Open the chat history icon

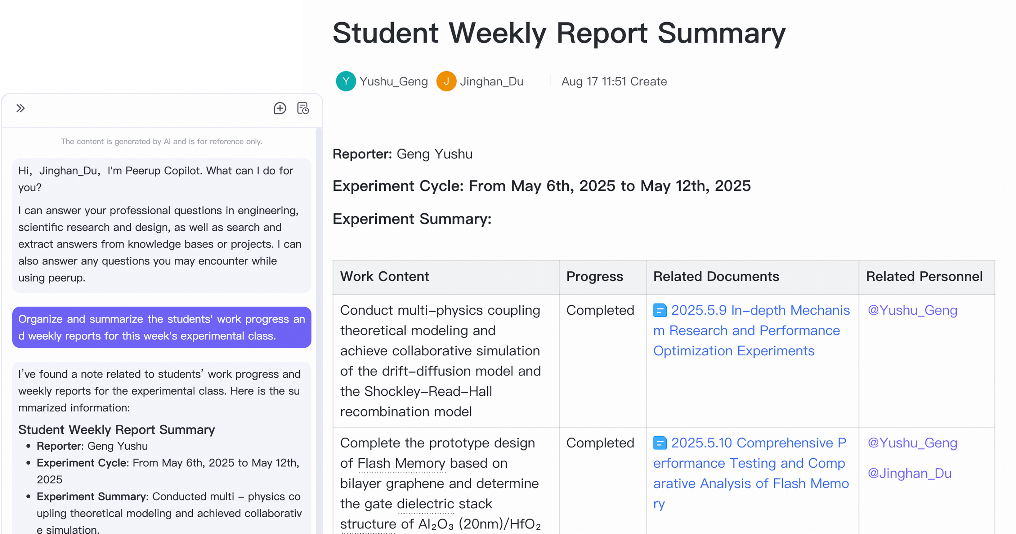click(303, 108)
